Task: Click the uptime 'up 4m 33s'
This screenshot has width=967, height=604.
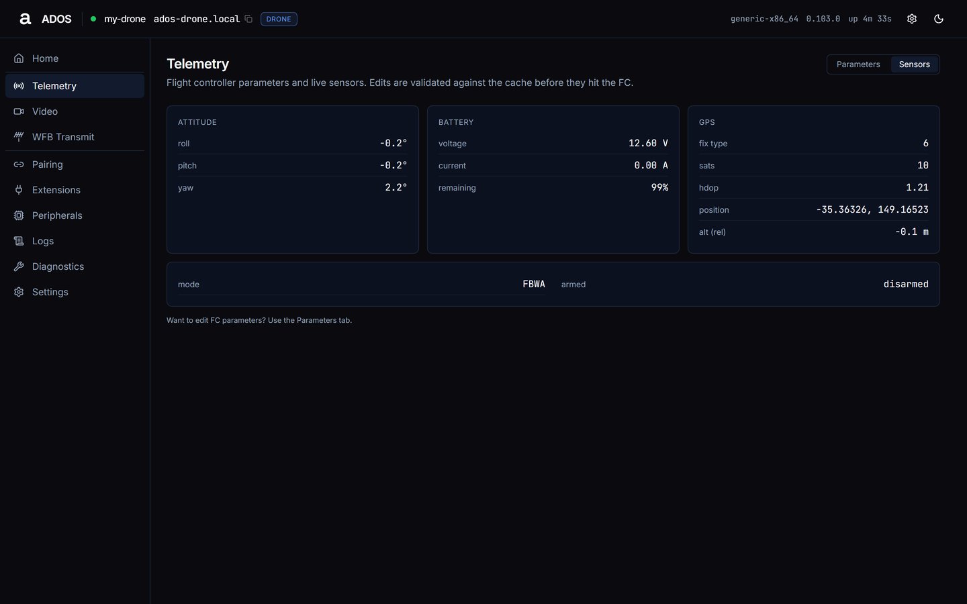Action: point(870,19)
